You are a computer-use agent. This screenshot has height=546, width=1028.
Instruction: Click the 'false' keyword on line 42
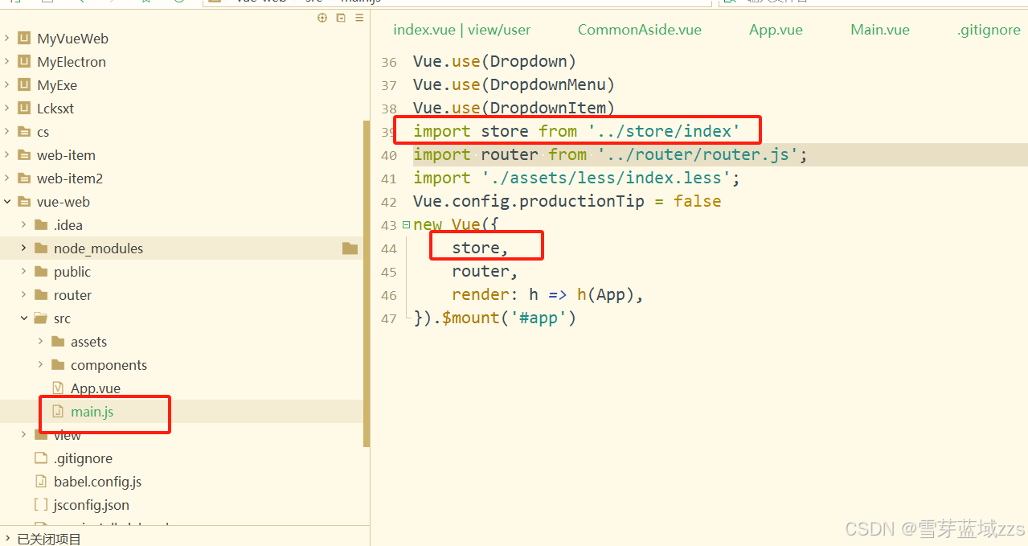[698, 201]
